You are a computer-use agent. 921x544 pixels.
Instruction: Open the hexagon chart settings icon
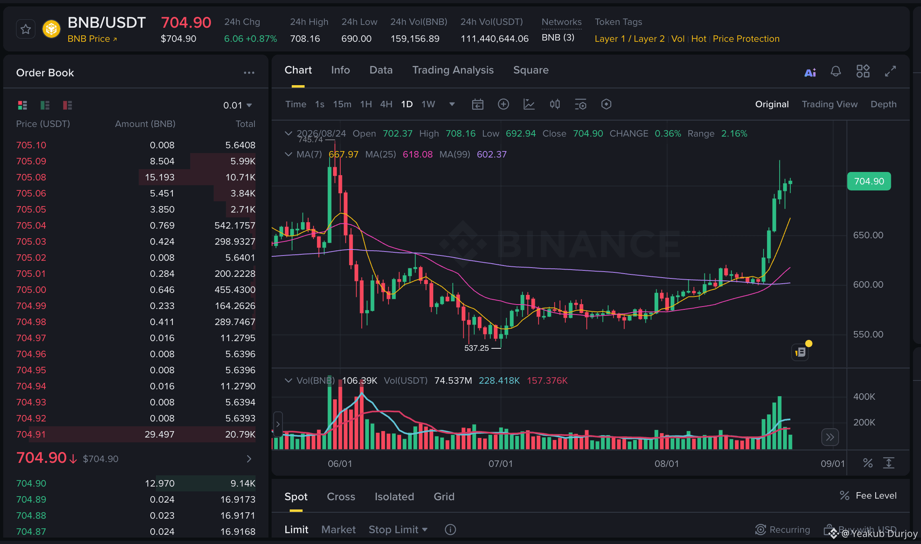click(x=606, y=104)
